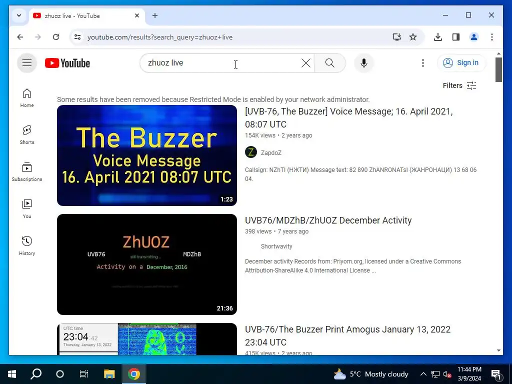
Task: Click the Sign in button
Action: 461,62
